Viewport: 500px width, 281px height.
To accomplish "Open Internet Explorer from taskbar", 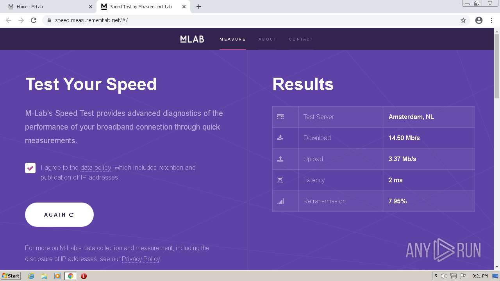I will coord(31,276).
